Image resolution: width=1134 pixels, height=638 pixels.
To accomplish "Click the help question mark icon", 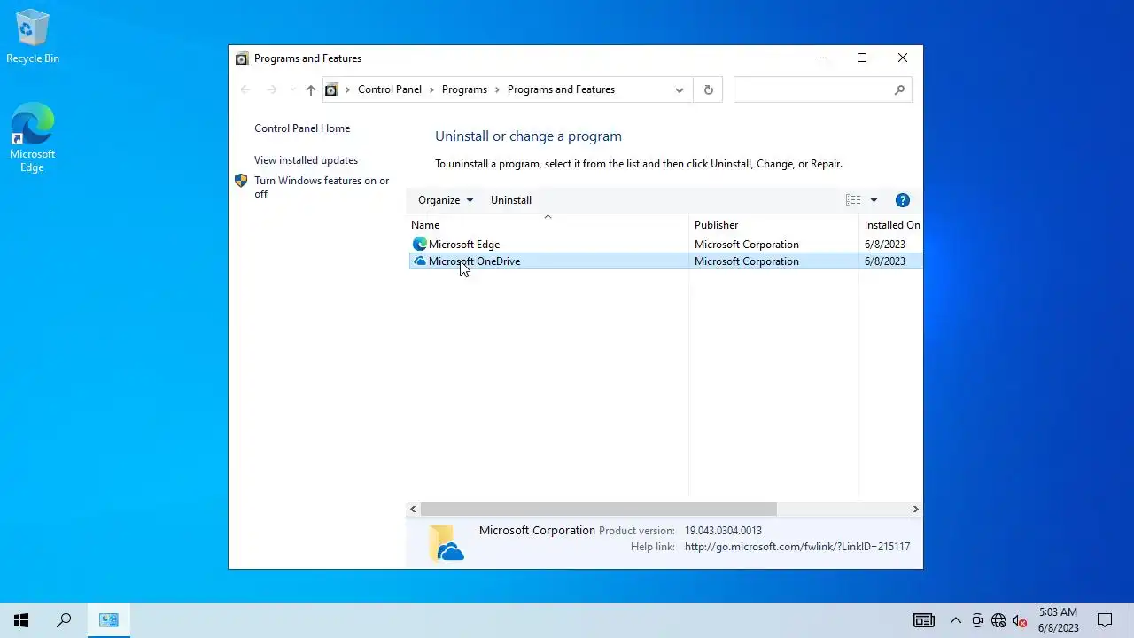I will coord(903,200).
